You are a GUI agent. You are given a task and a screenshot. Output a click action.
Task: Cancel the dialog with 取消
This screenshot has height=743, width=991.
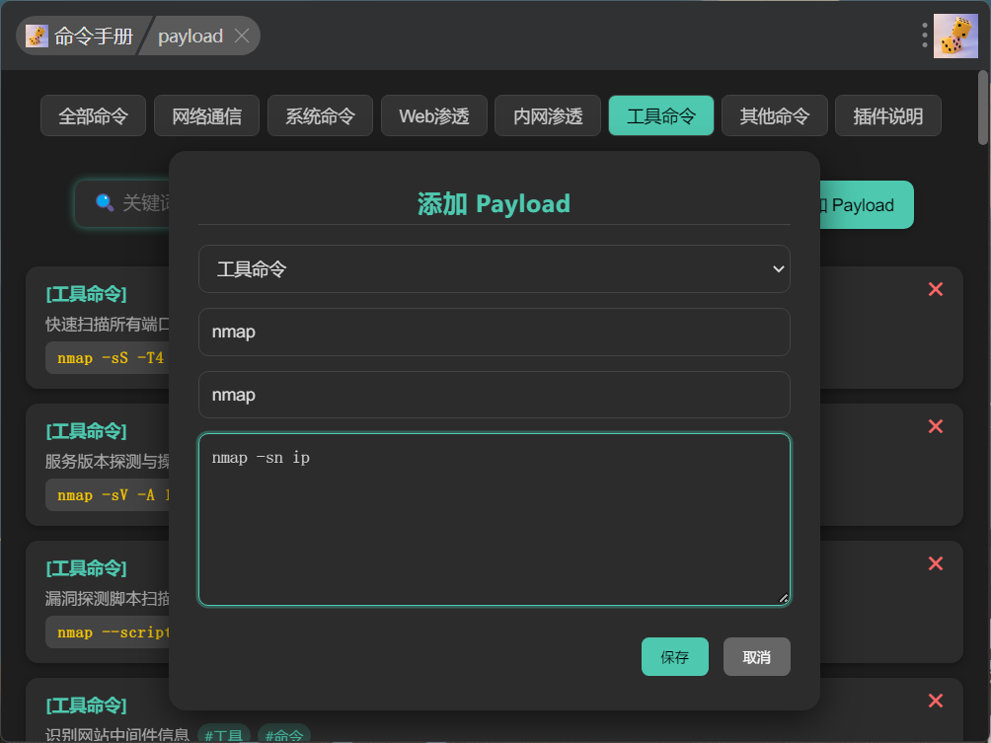[756, 657]
